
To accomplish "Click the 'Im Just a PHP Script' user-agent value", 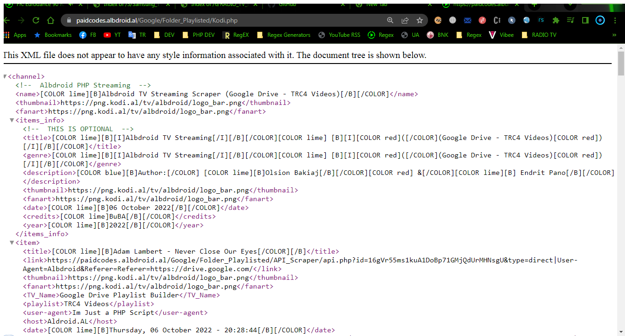I will [113, 313].
